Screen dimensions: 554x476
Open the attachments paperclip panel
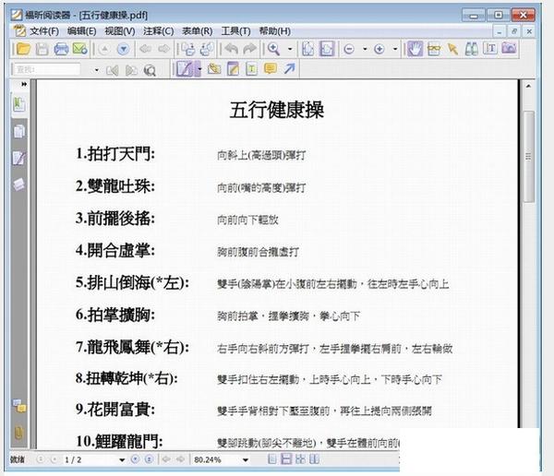(18, 434)
